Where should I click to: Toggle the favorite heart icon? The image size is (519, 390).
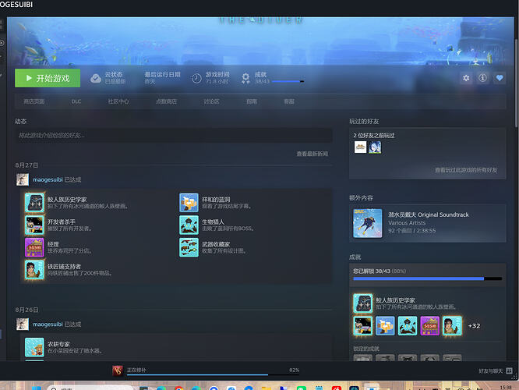500,78
